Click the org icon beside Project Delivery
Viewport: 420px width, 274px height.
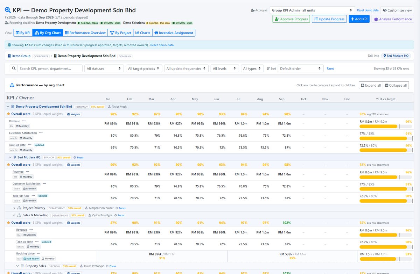tap(20, 208)
